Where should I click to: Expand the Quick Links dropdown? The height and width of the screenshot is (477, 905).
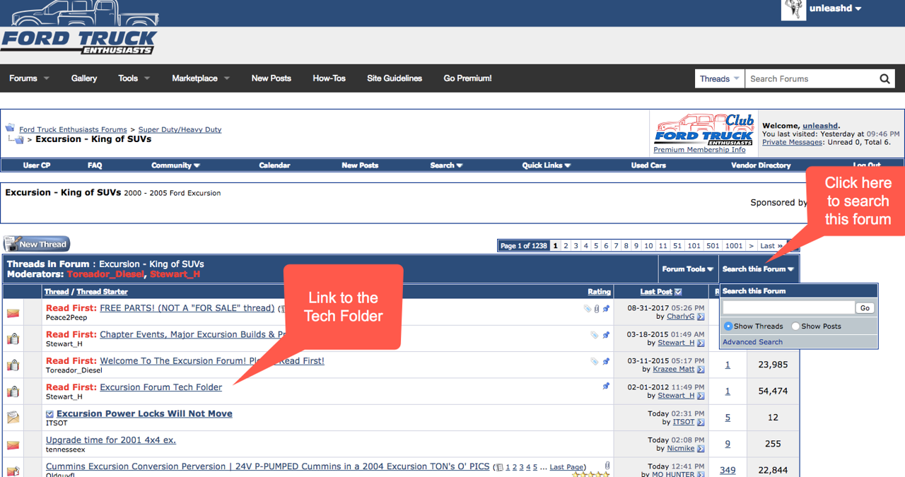coord(547,165)
